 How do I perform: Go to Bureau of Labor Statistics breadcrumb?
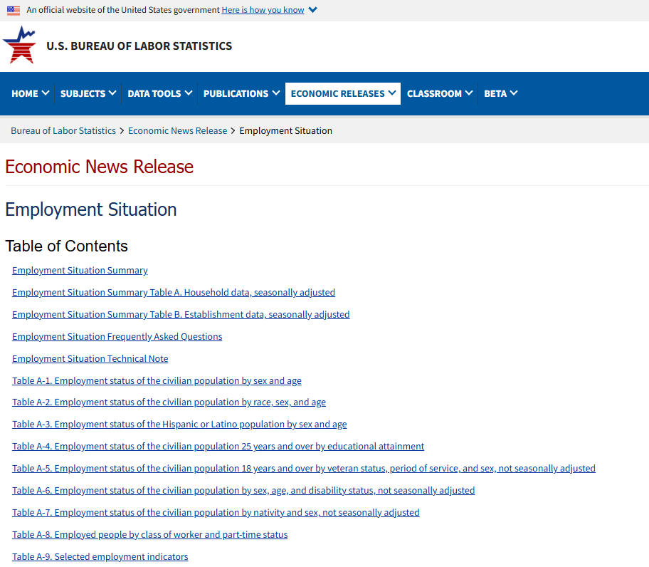pos(63,131)
